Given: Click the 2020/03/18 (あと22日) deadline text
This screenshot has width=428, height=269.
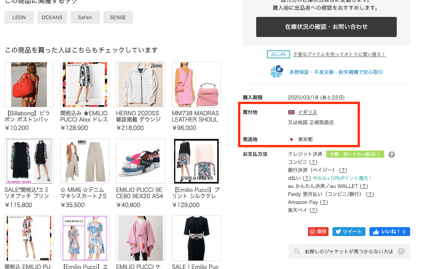Looking at the screenshot, I should click(x=316, y=98).
